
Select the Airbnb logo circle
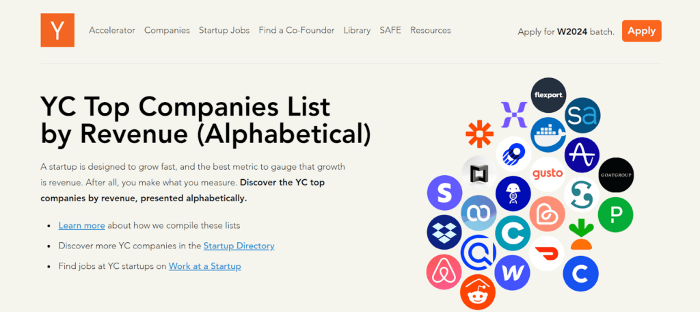pyautogui.click(x=444, y=272)
